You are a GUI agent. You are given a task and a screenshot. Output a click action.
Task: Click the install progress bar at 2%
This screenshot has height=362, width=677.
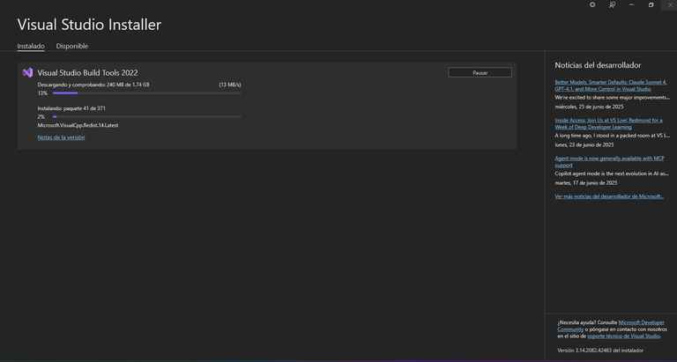147,116
